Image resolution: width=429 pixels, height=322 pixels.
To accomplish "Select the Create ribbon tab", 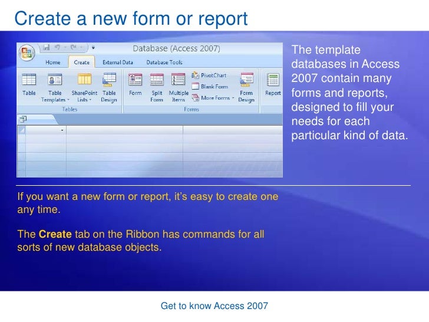I will click(x=81, y=63).
